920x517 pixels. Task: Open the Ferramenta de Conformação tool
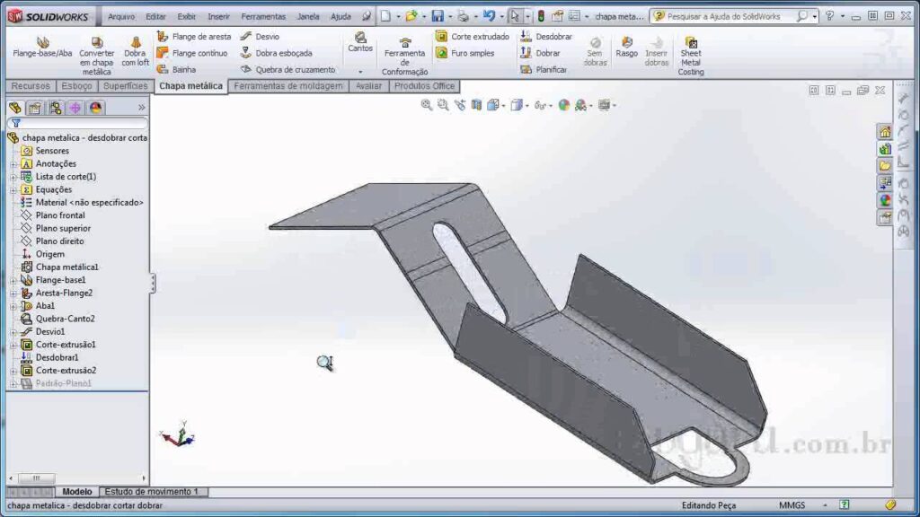click(404, 57)
